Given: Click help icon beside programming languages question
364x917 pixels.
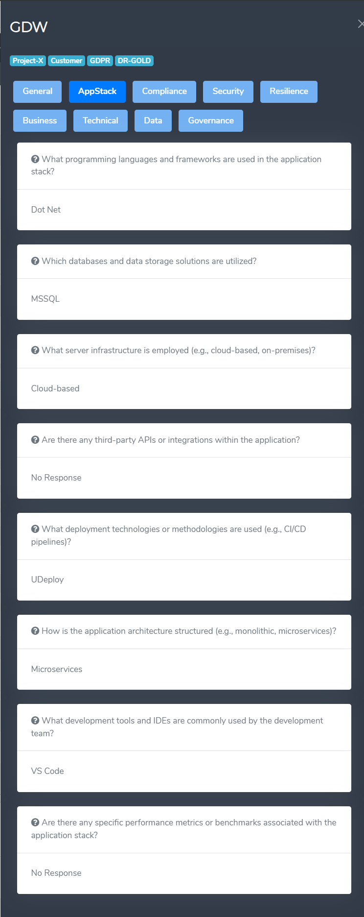Looking at the screenshot, I should [x=35, y=159].
